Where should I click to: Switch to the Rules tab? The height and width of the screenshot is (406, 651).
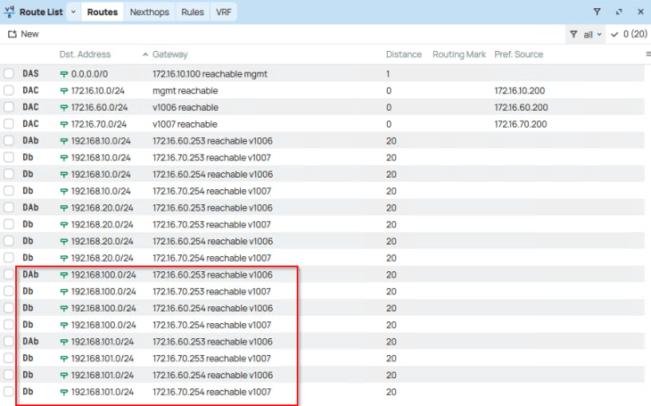point(194,12)
